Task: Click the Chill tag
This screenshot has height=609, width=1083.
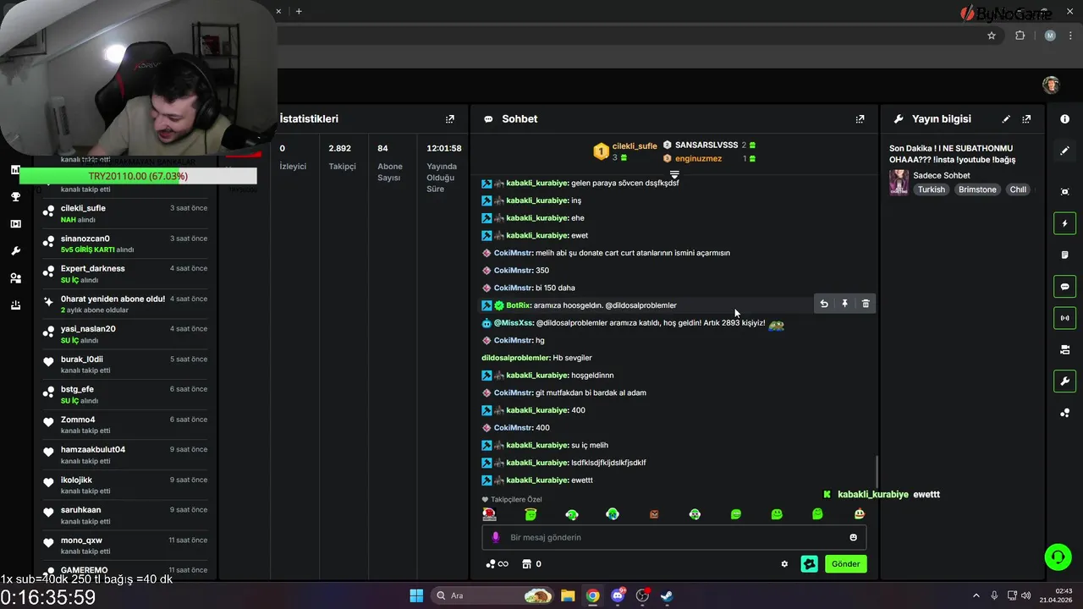Action: (1018, 189)
